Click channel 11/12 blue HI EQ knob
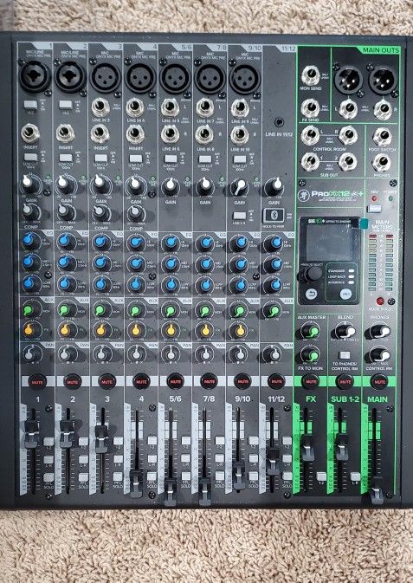This screenshot has width=413, height=583. pyautogui.click(x=274, y=243)
